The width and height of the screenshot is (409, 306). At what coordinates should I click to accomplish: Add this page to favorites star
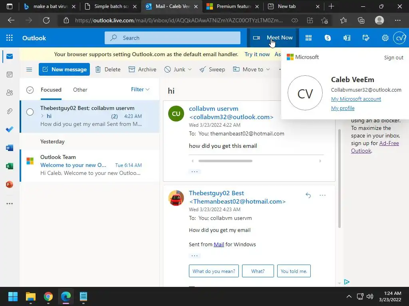click(324, 20)
